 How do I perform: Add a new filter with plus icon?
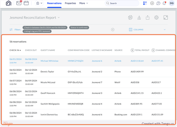pos(113,30)
